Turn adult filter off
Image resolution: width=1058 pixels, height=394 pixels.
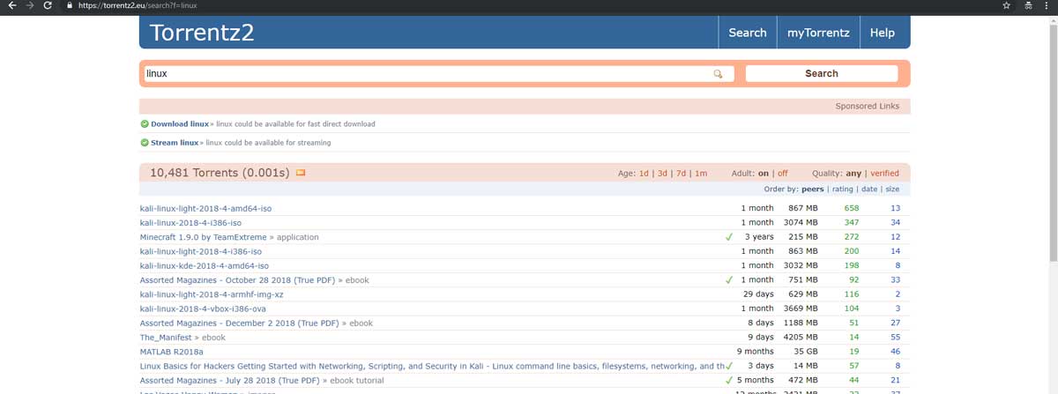click(x=783, y=174)
